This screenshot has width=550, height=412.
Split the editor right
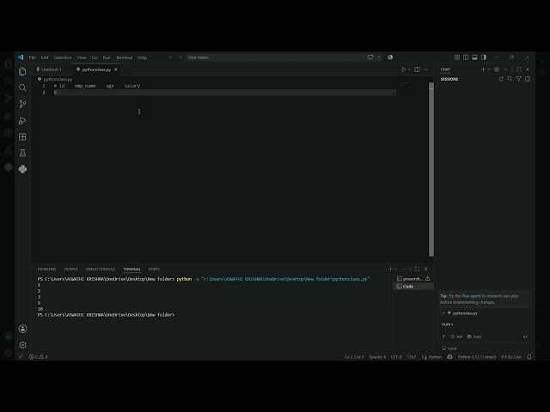click(x=417, y=70)
